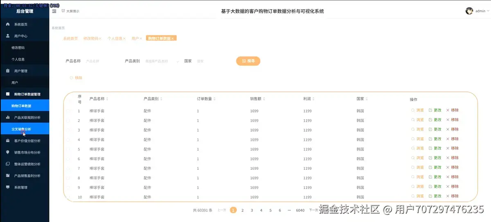Close the 用户 tab with its X
This screenshot has width=491, height=222.
141,38
